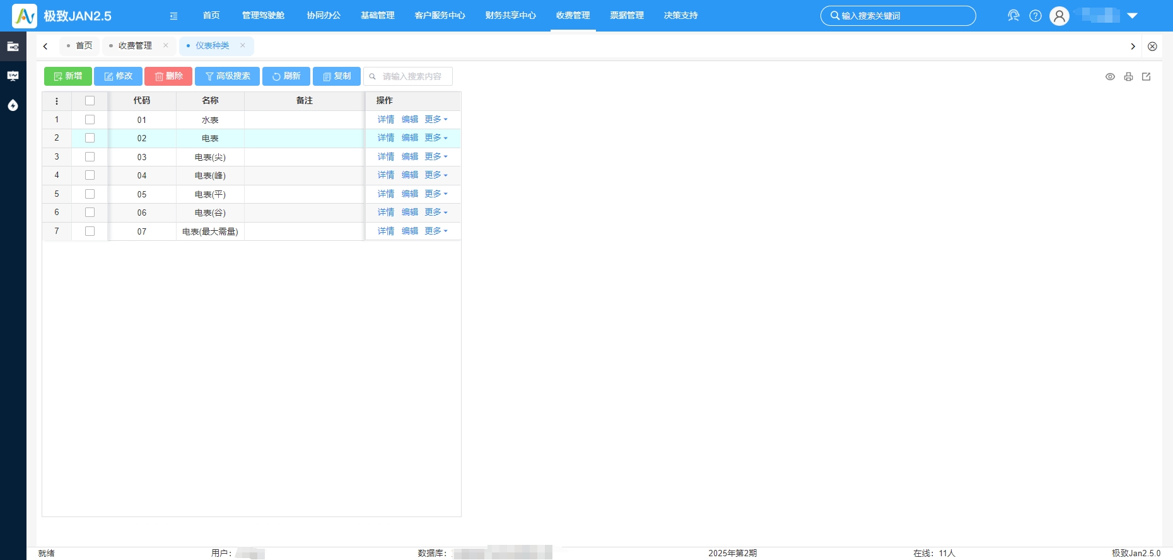The width and height of the screenshot is (1173, 560).
Task: Open the customer service headset icon
Action: point(1013,16)
